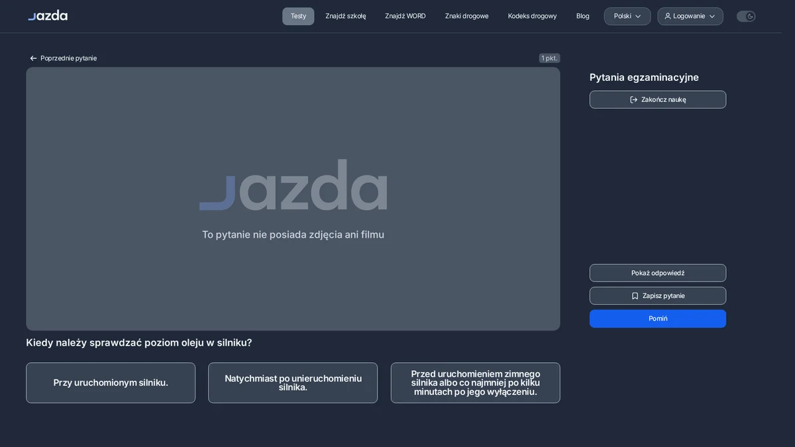Click the exit icon in Zakończ naukę
Screen dimensions: 795x447
[633, 99]
